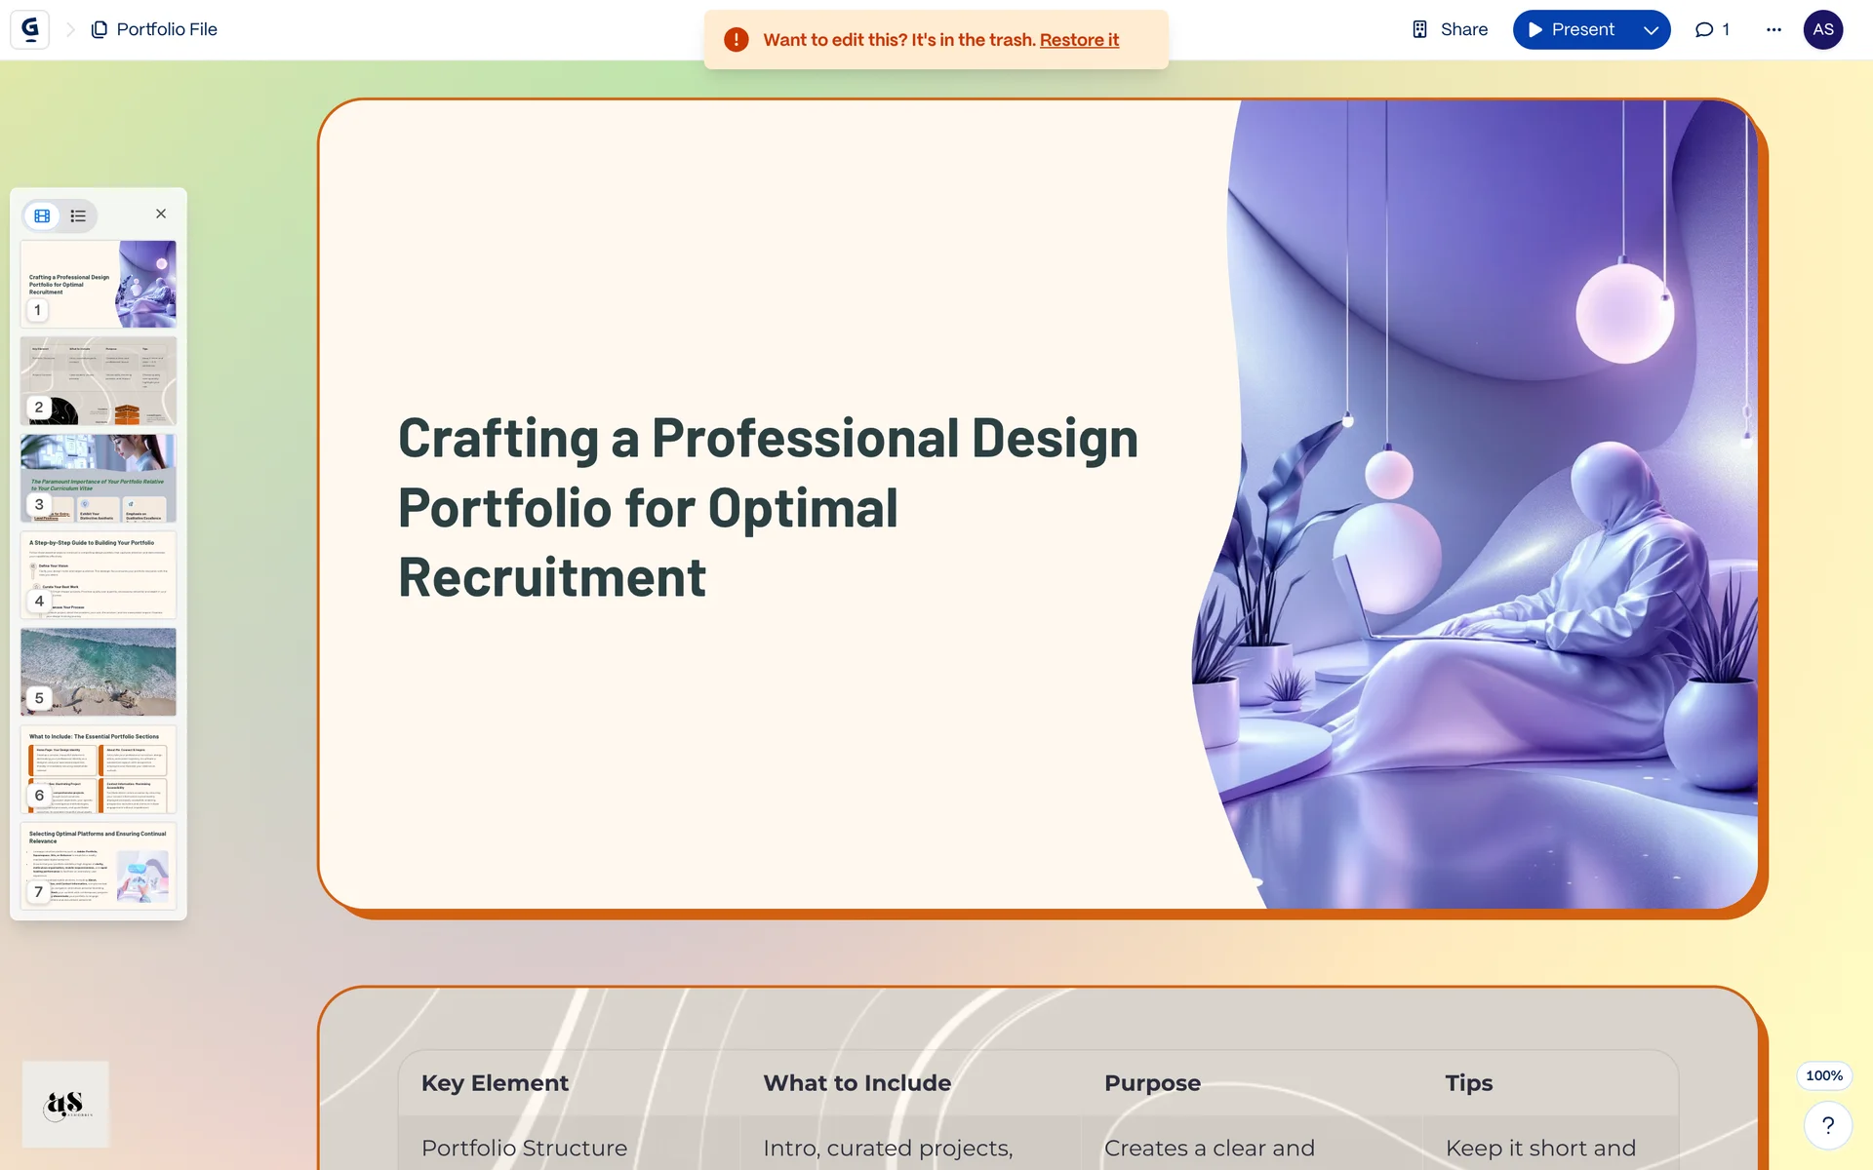Open the comments bubble showing 1
Image resolution: width=1873 pixels, height=1170 pixels.
click(x=1712, y=29)
